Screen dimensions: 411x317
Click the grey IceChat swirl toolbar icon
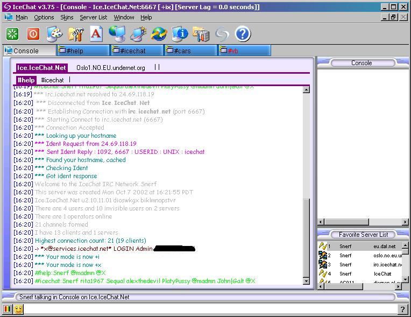222,34
